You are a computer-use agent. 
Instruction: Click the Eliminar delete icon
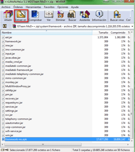[x=61, y=16]
